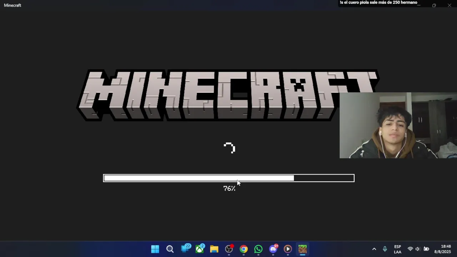Click the battery status tray icon
Viewport: 457px width, 257px height.
point(426,249)
